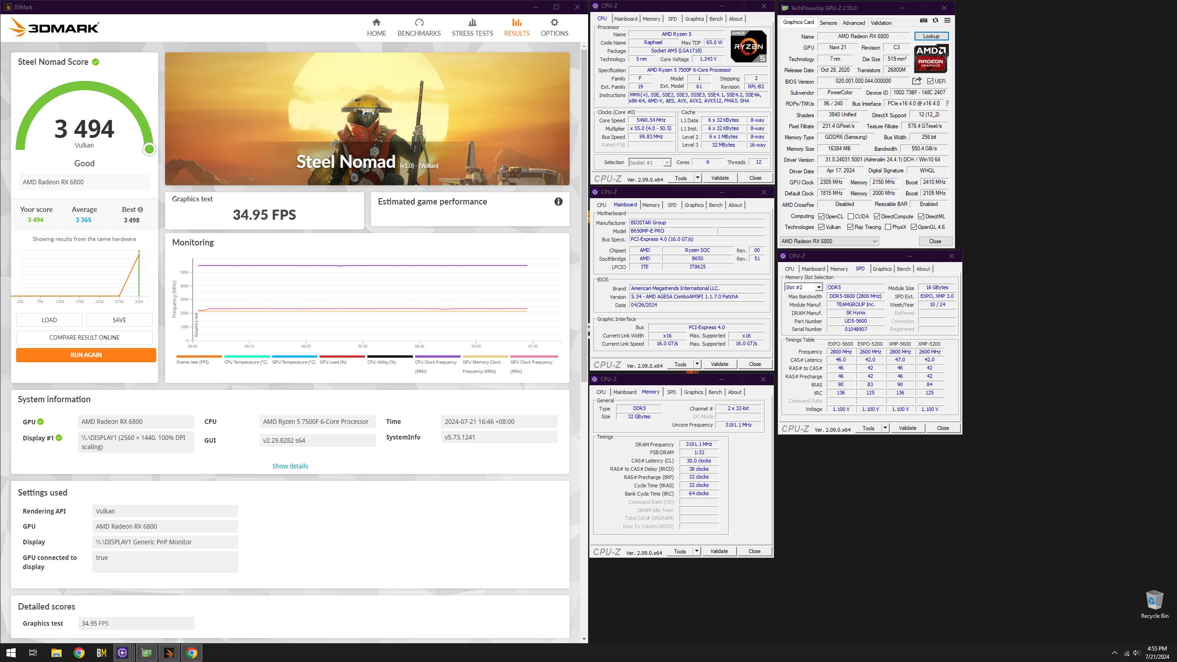1177x662 pixels.
Task: Switch to Advanced tab in GPU-Z
Action: pyautogui.click(x=854, y=23)
